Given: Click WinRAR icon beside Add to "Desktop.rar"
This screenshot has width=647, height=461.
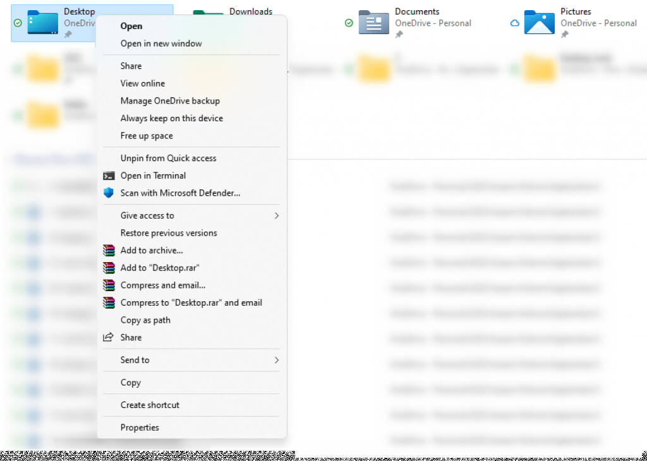Looking at the screenshot, I should point(109,268).
